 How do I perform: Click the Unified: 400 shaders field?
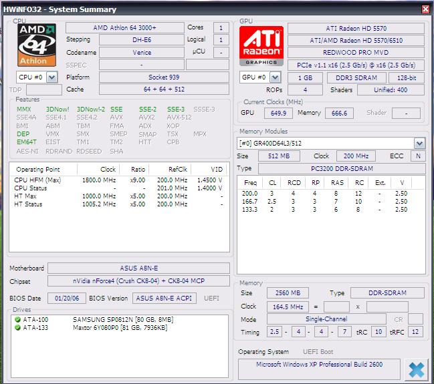pyautogui.click(x=391, y=90)
